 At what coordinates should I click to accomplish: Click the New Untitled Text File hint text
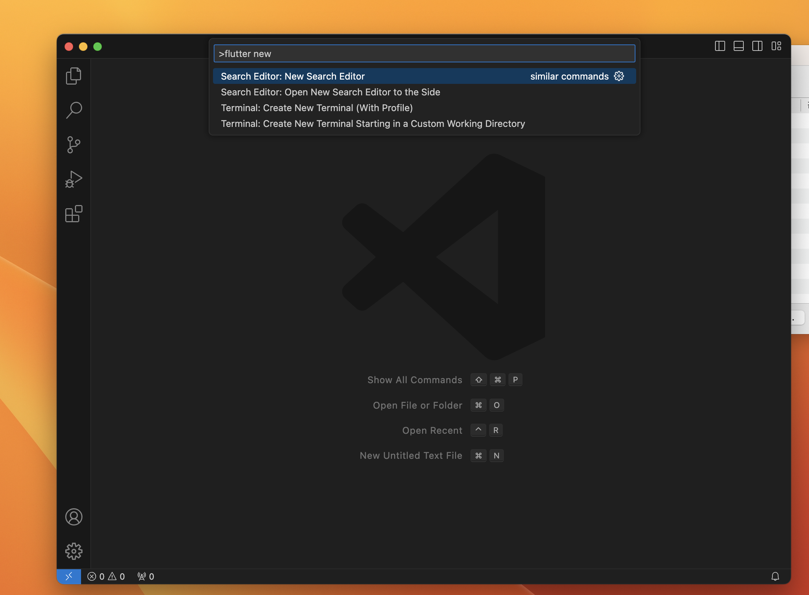[411, 456]
